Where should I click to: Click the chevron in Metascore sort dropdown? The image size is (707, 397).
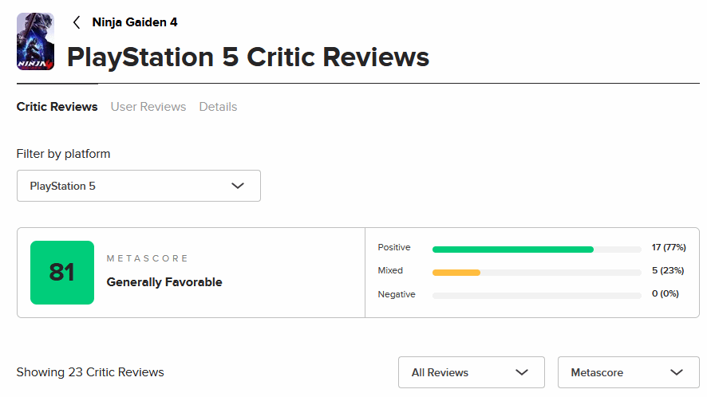point(677,372)
